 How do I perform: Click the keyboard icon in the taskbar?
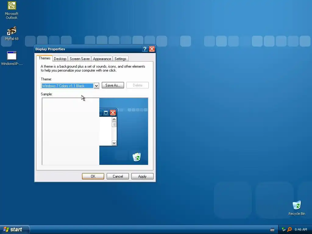pos(272,230)
